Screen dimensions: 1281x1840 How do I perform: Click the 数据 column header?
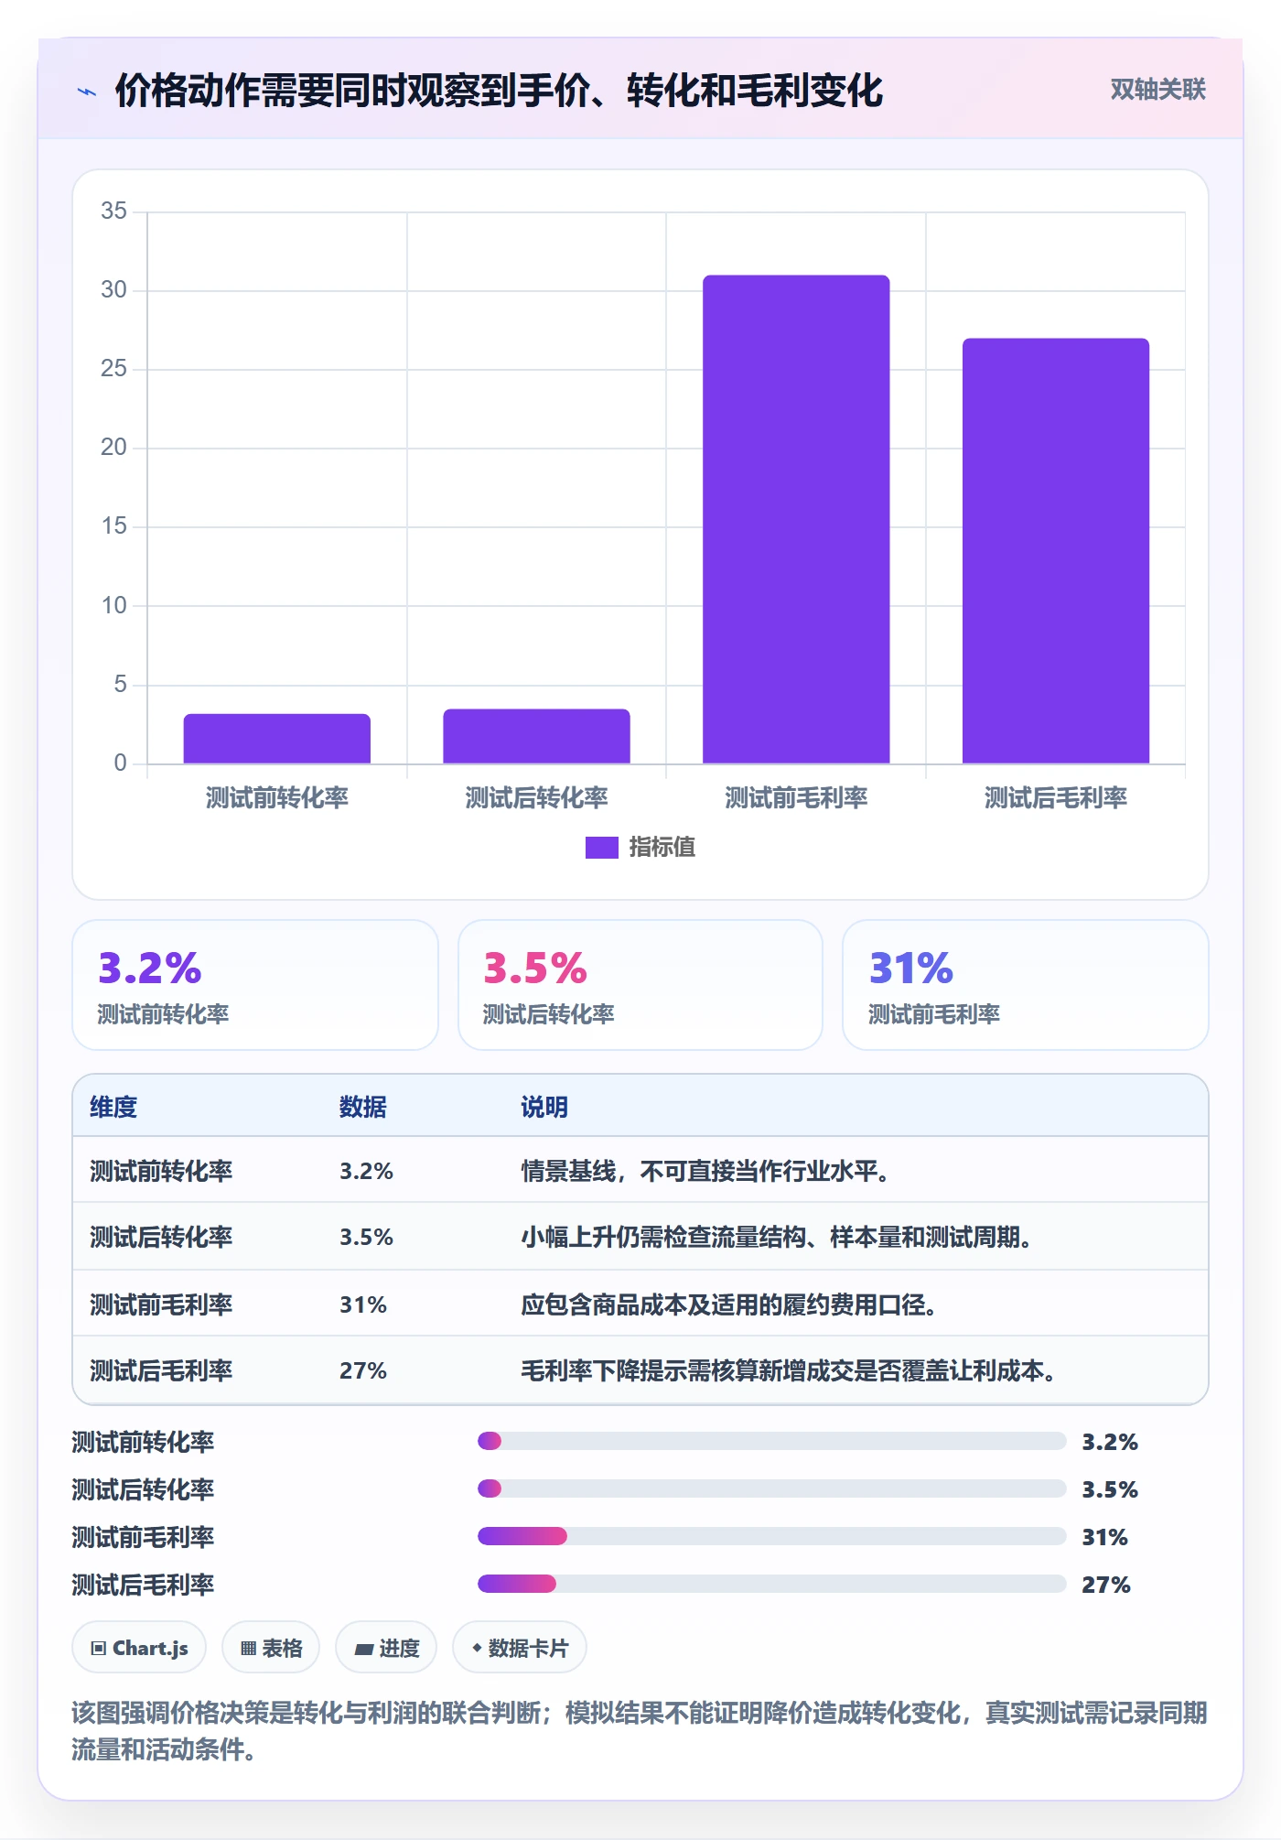[x=363, y=1107]
